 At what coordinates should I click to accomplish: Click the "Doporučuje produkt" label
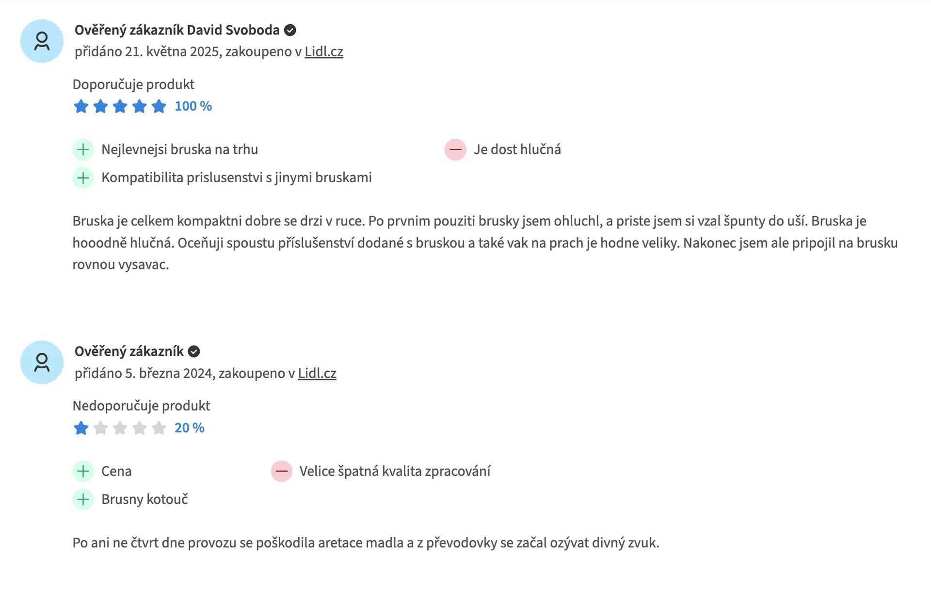(133, 84)
